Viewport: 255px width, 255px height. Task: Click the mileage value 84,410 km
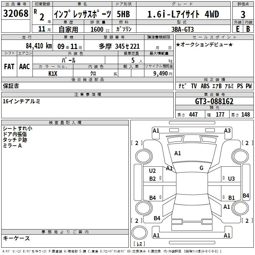click(x=39, y=46)
